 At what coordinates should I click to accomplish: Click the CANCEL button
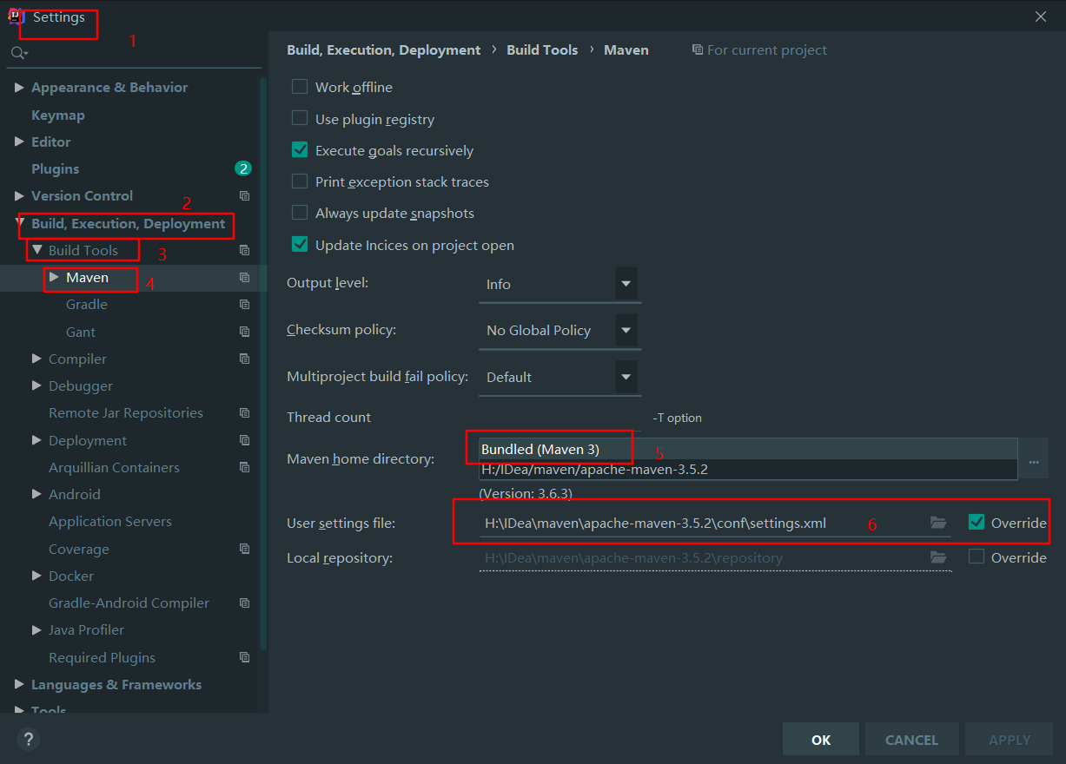[911, 740]
